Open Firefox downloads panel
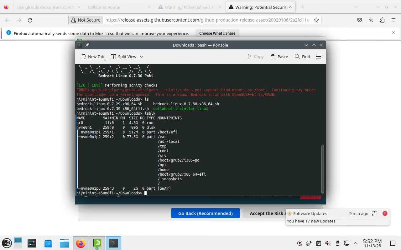Viewport: 401px width, 250px height. point(371,20)
